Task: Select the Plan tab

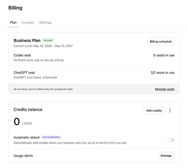Action: (x=13, y=23)
